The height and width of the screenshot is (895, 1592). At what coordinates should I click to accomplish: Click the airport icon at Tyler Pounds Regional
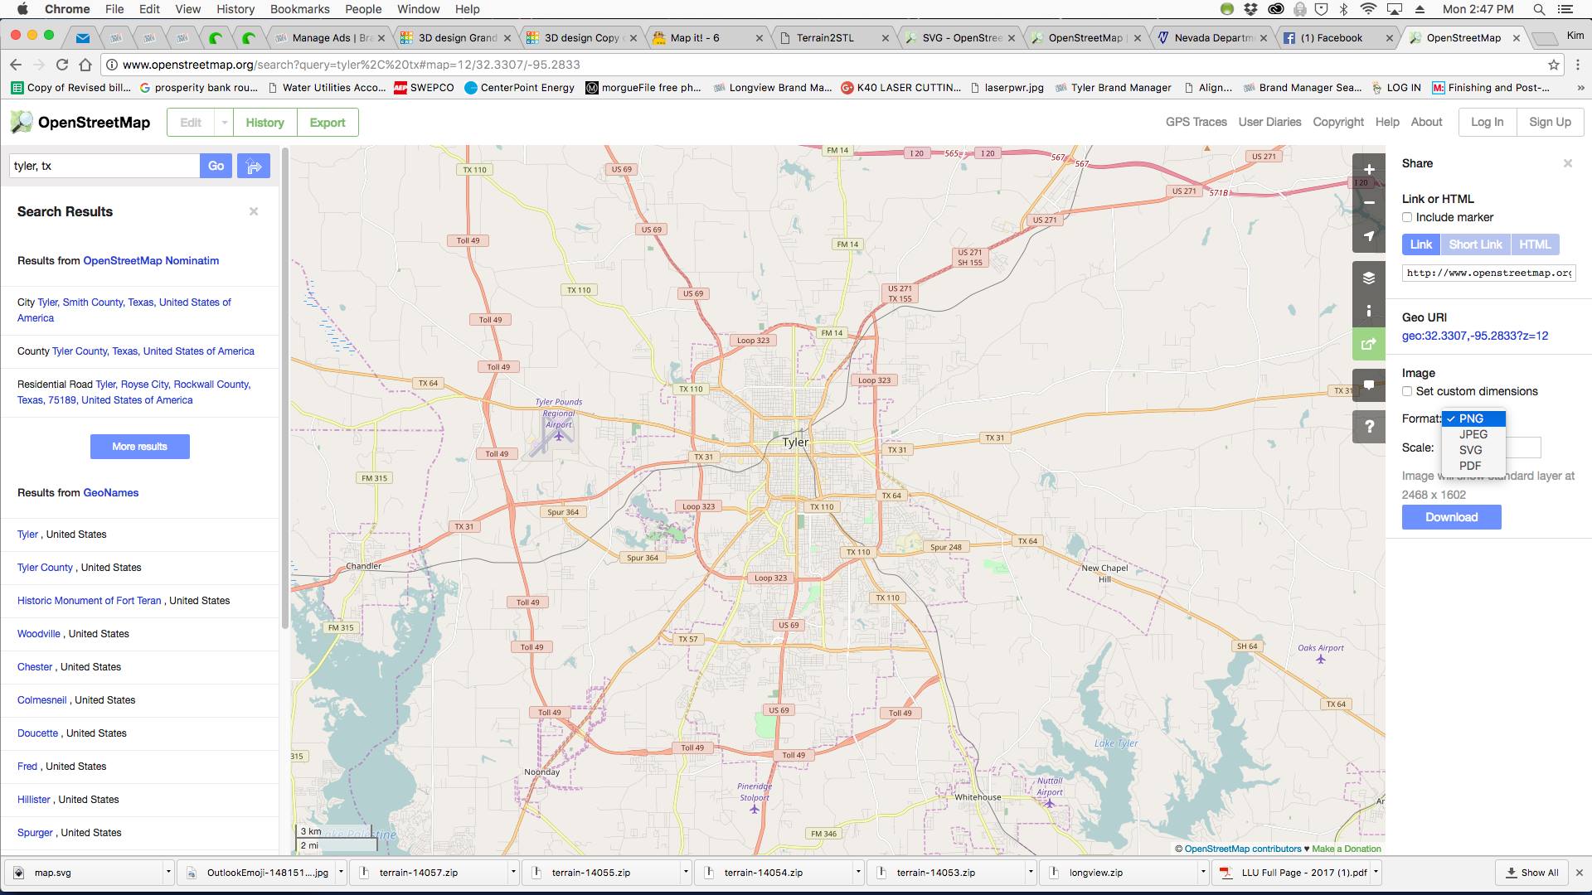tap(559, 436)
